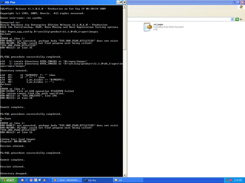245x183 pixels.
Task: Click the SQL Plus scrollbar down arrow
Action: (x=124, y=175)
